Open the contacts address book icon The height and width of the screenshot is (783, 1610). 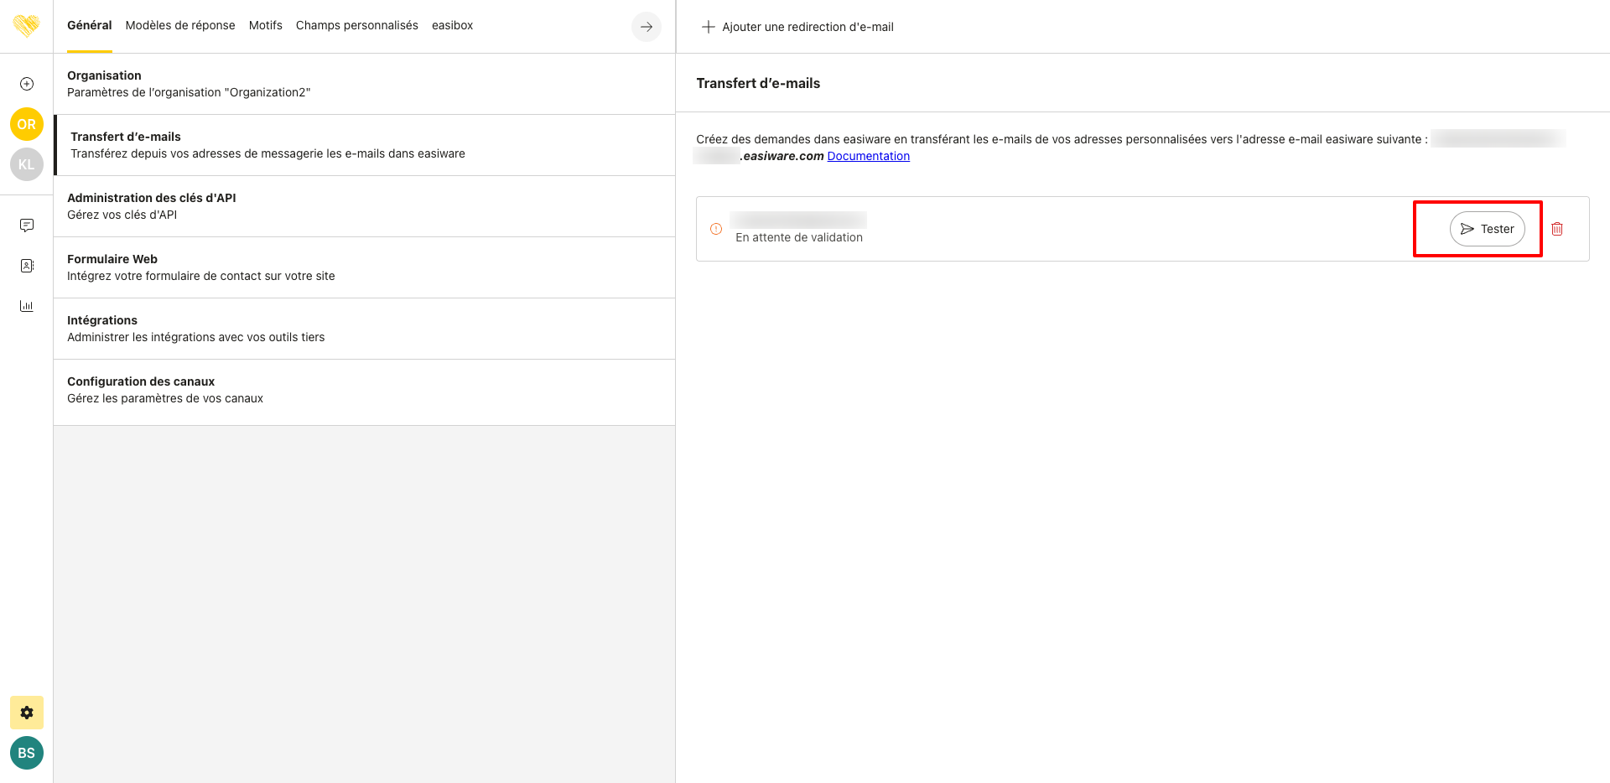27,266
